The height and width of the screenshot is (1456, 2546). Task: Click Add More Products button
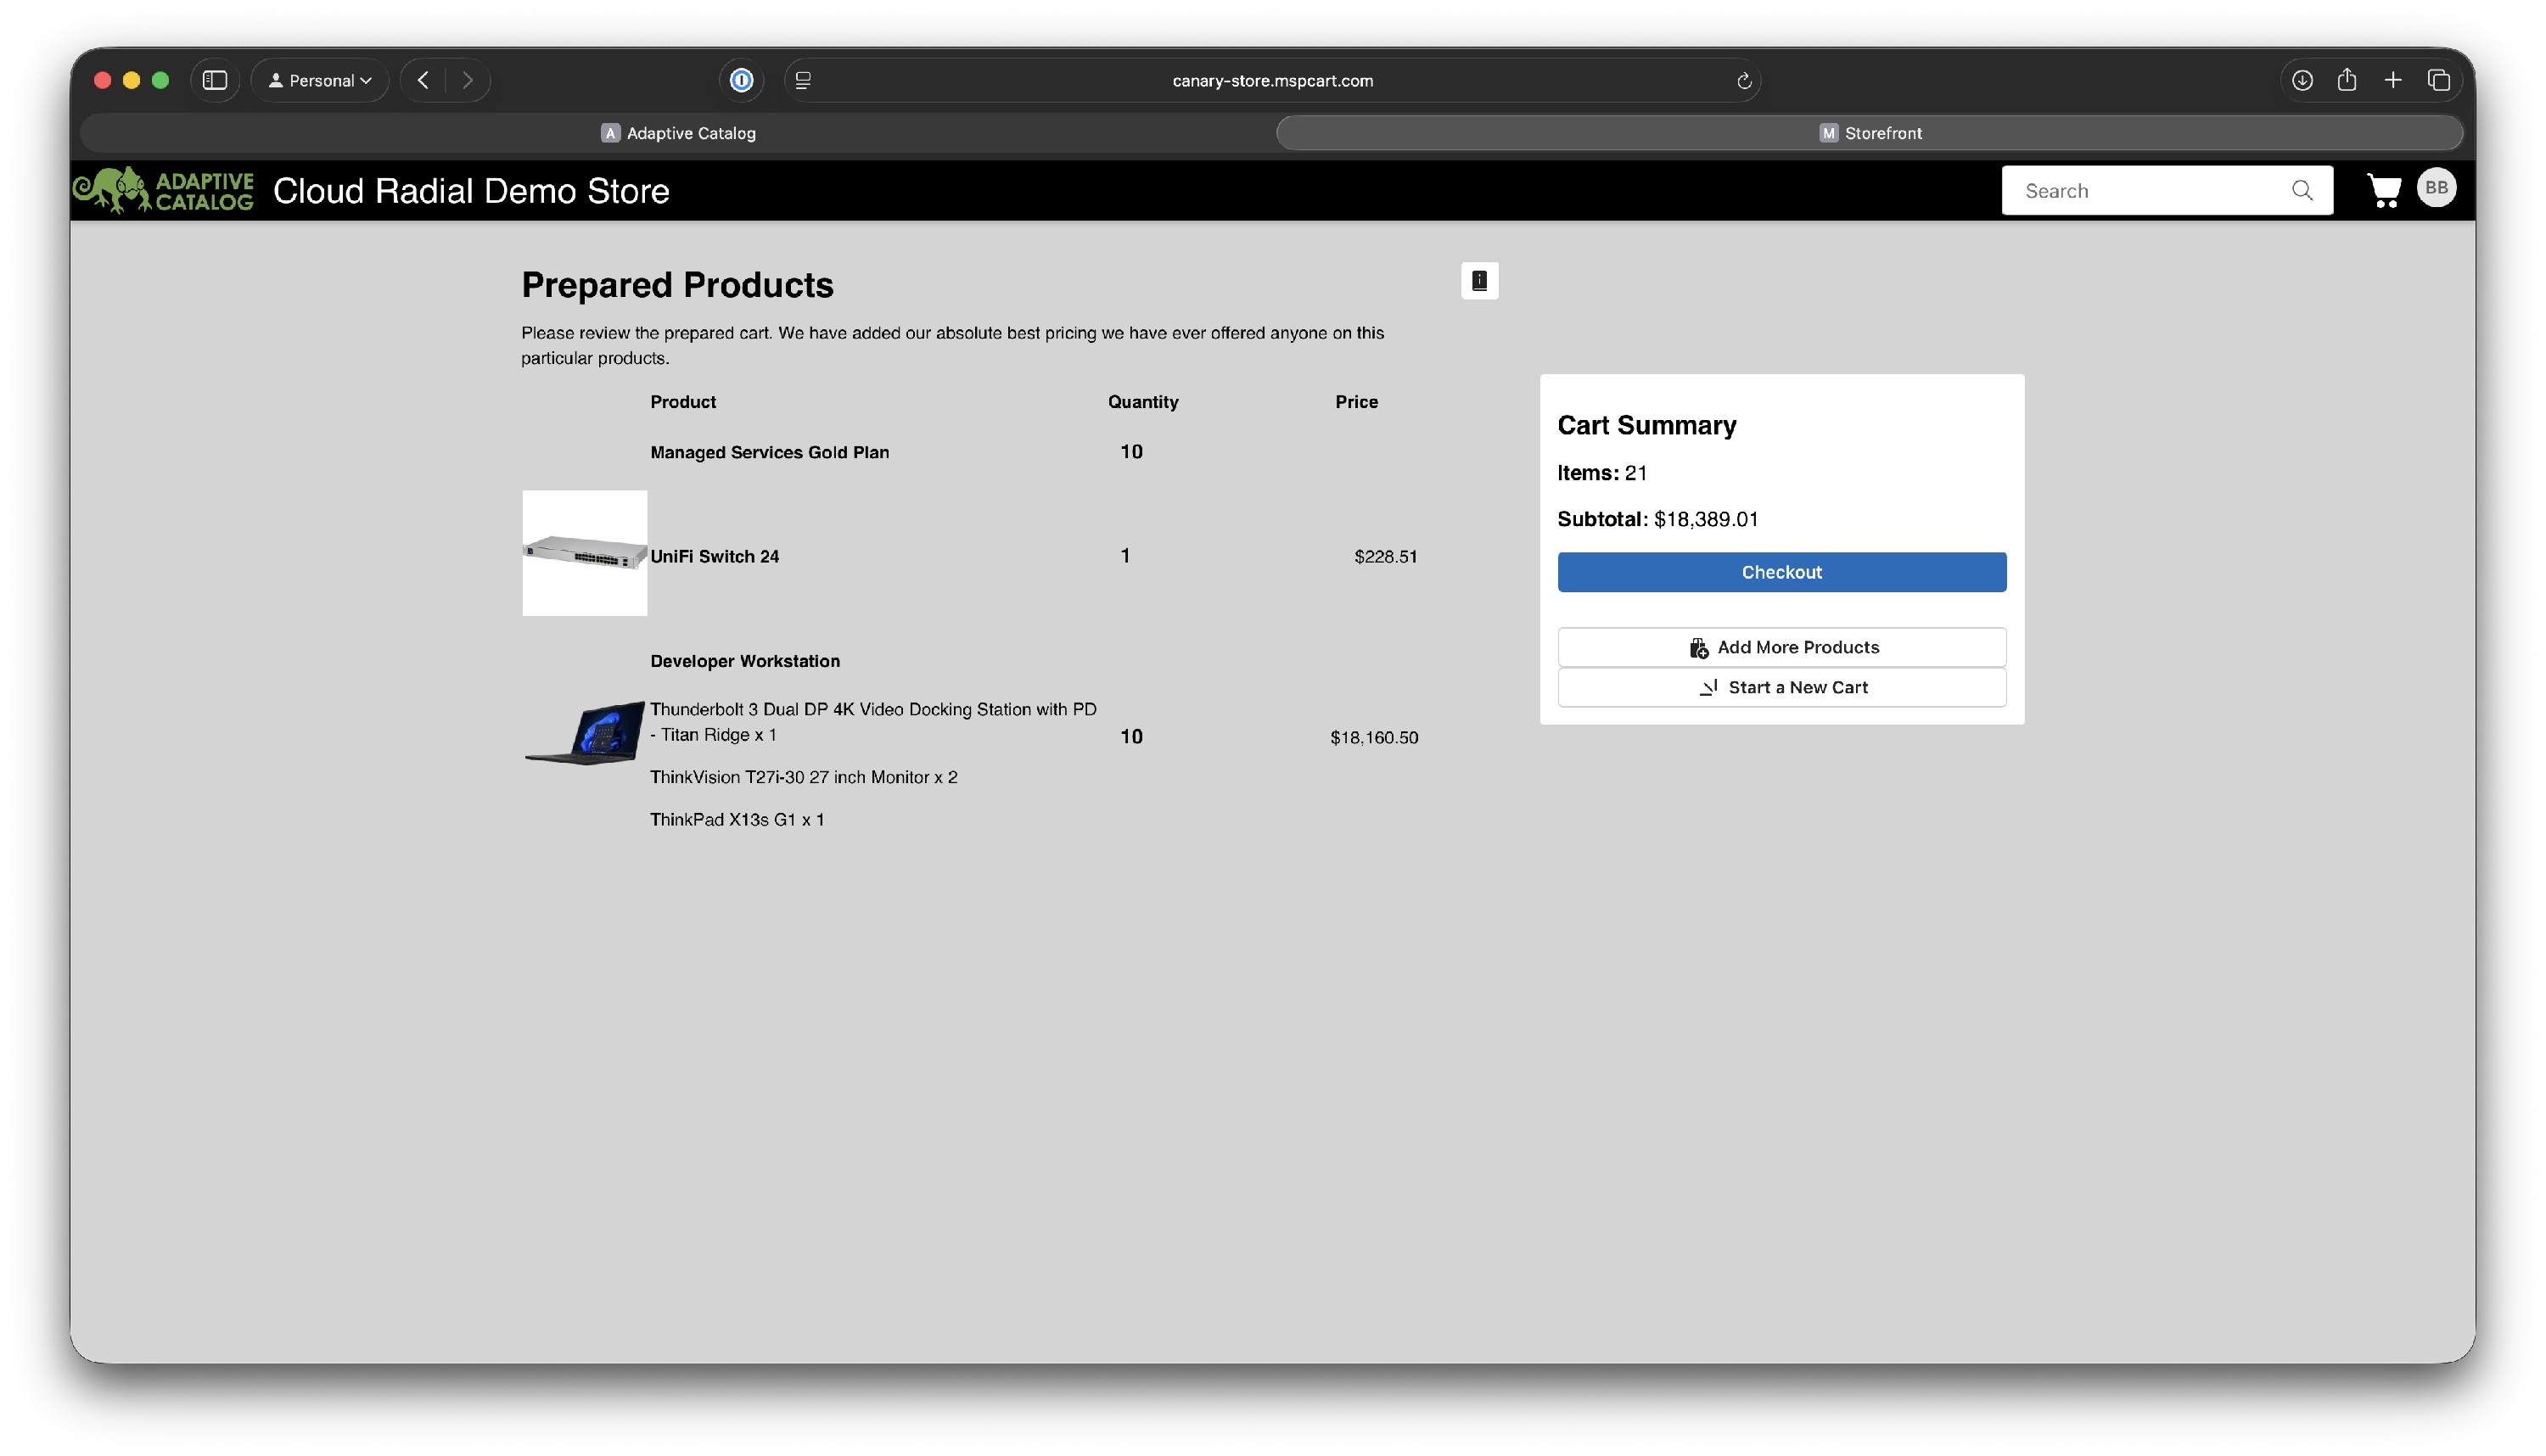pos(1781,647)
